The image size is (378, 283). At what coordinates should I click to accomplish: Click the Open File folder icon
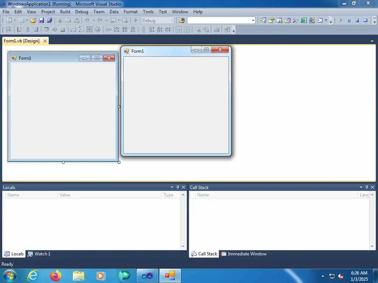pyautogui.click(x=33, y=21)
